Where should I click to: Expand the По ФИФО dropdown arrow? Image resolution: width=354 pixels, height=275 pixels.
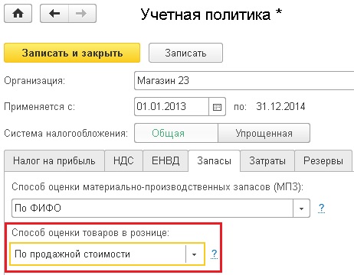click(301, 209)
